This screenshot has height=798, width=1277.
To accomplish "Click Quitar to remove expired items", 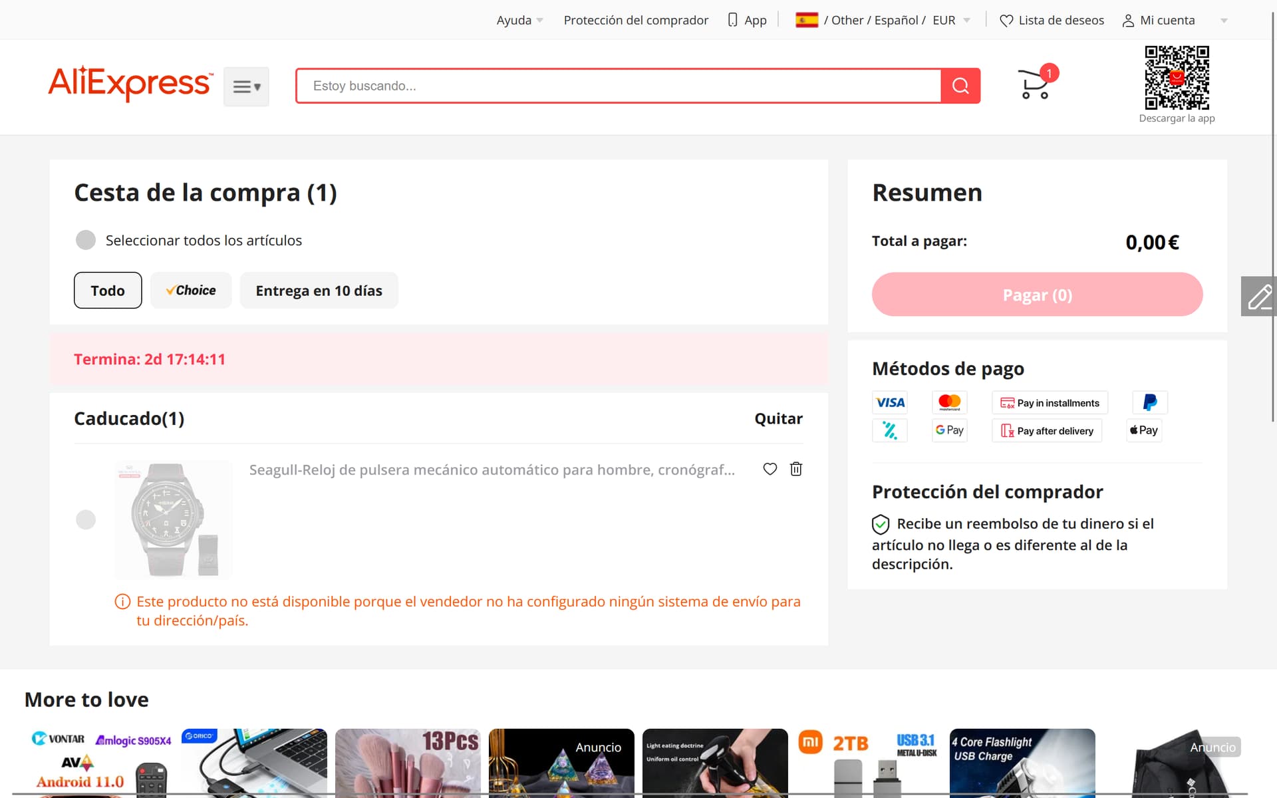I will click(x=778, y=418).
